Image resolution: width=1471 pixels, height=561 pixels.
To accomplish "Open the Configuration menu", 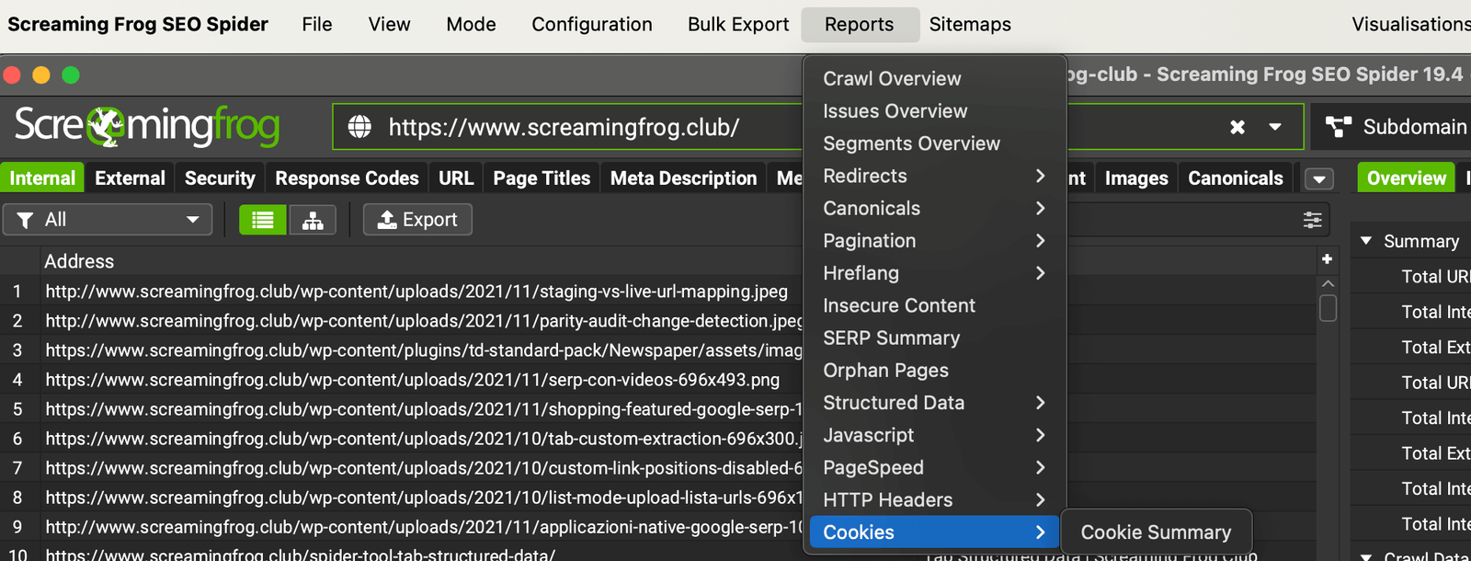I will pyautogui.click(x=592, y=25).
